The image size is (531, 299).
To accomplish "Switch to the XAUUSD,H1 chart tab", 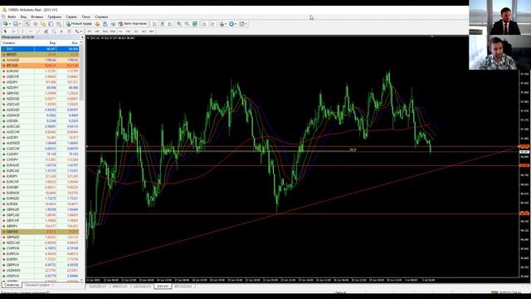I will [142, 287].
